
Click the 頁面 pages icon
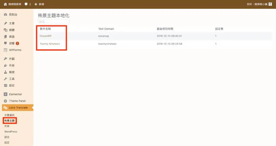click(6, 37)
